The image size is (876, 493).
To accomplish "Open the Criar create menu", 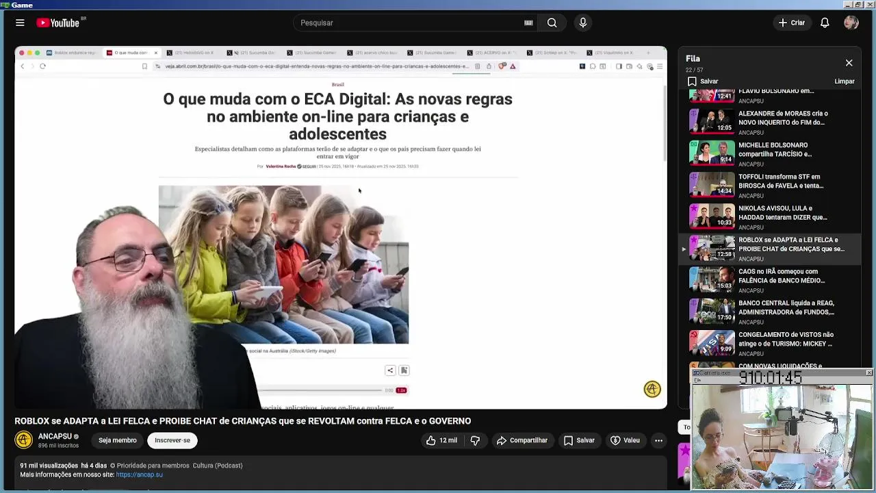I will click(791, 23).
